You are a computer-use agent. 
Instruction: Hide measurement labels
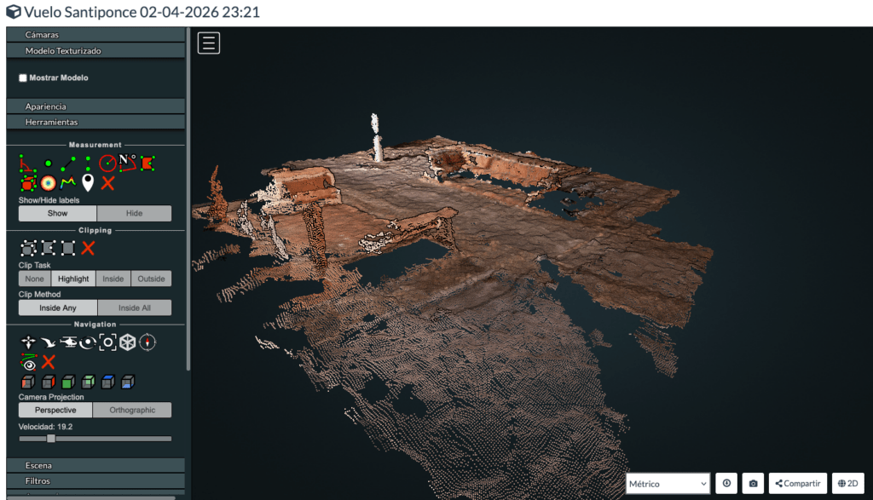pos(134,214)
